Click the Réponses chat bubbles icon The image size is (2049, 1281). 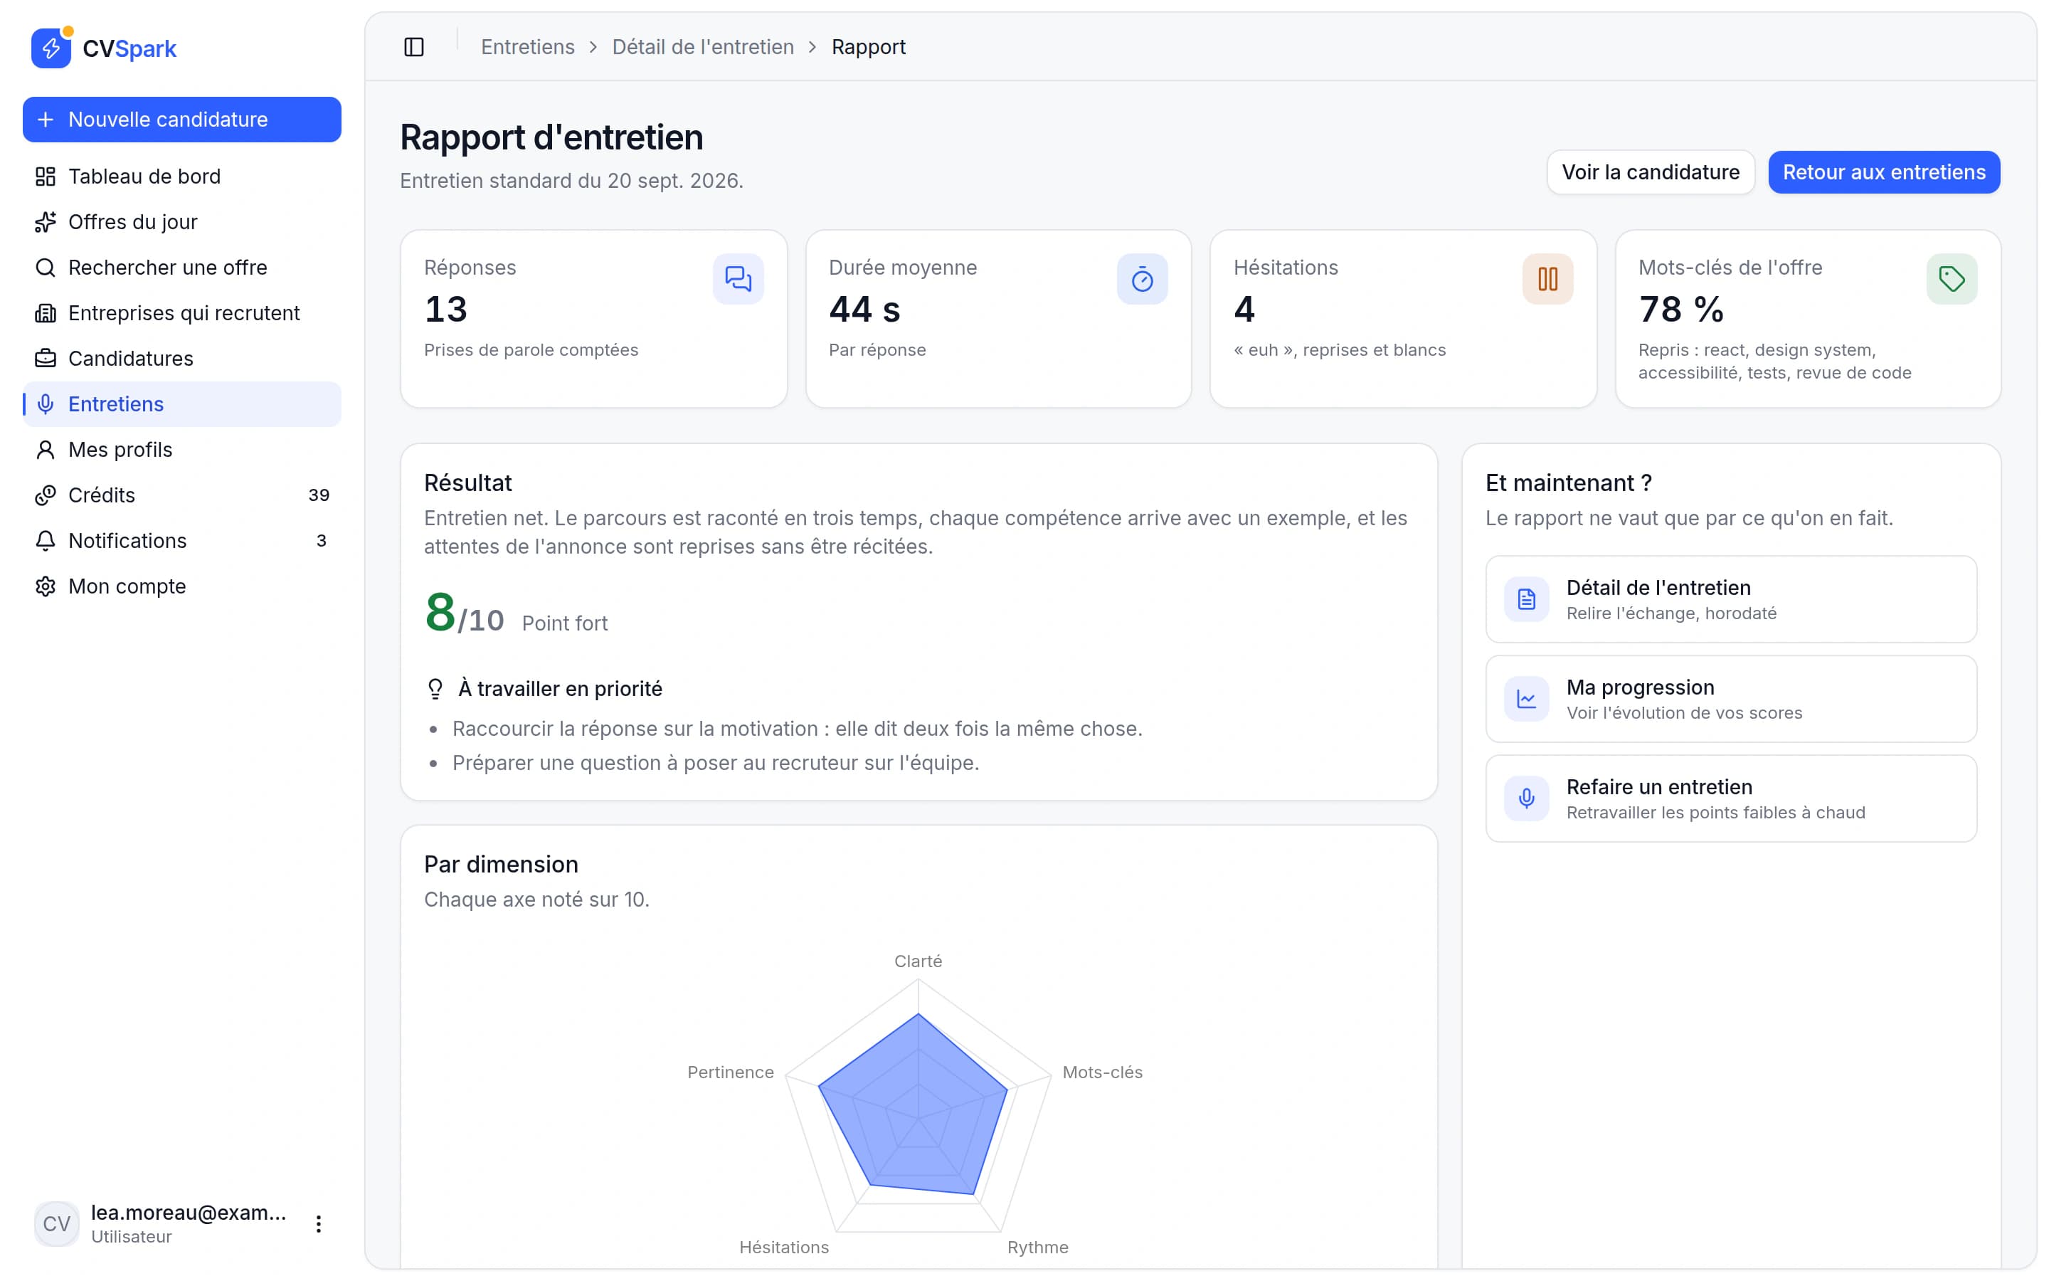click(x=738, y=279)
